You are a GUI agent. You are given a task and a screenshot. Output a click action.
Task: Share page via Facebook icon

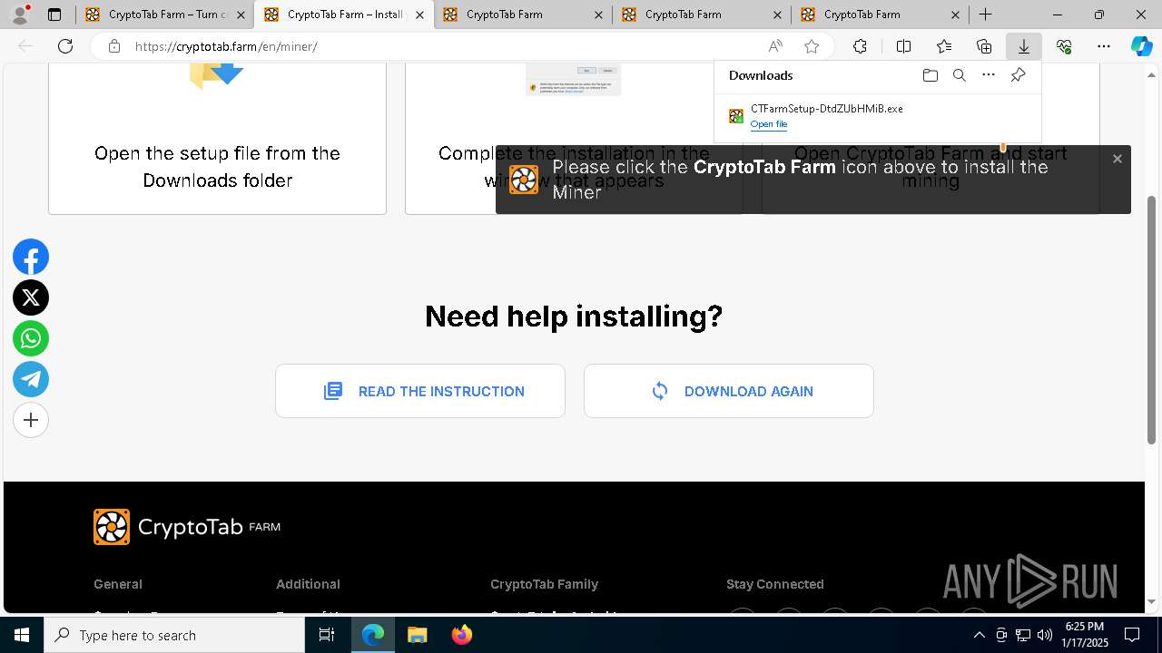pyautogui.click(x=31, y=258)
